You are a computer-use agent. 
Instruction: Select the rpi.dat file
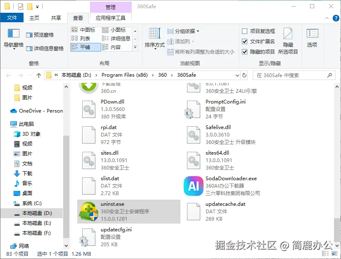[x=129, y=135]
